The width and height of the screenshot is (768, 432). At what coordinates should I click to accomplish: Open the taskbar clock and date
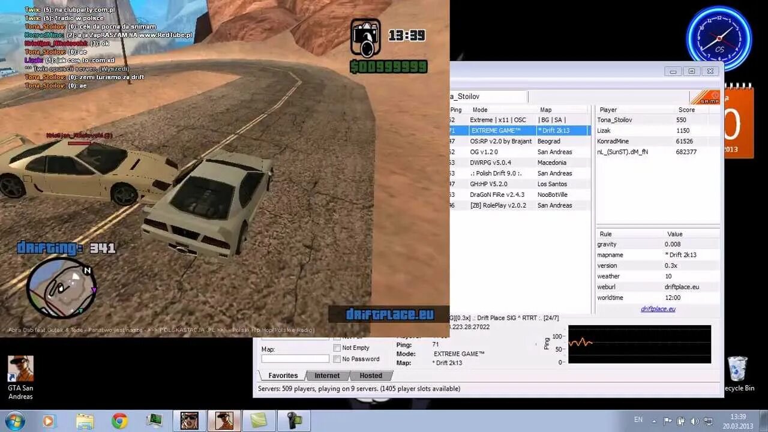click(738, 421)
